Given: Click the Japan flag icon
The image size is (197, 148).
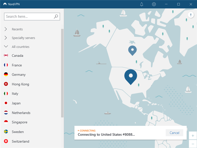Looking at the screenshot, I should [6, 103].
